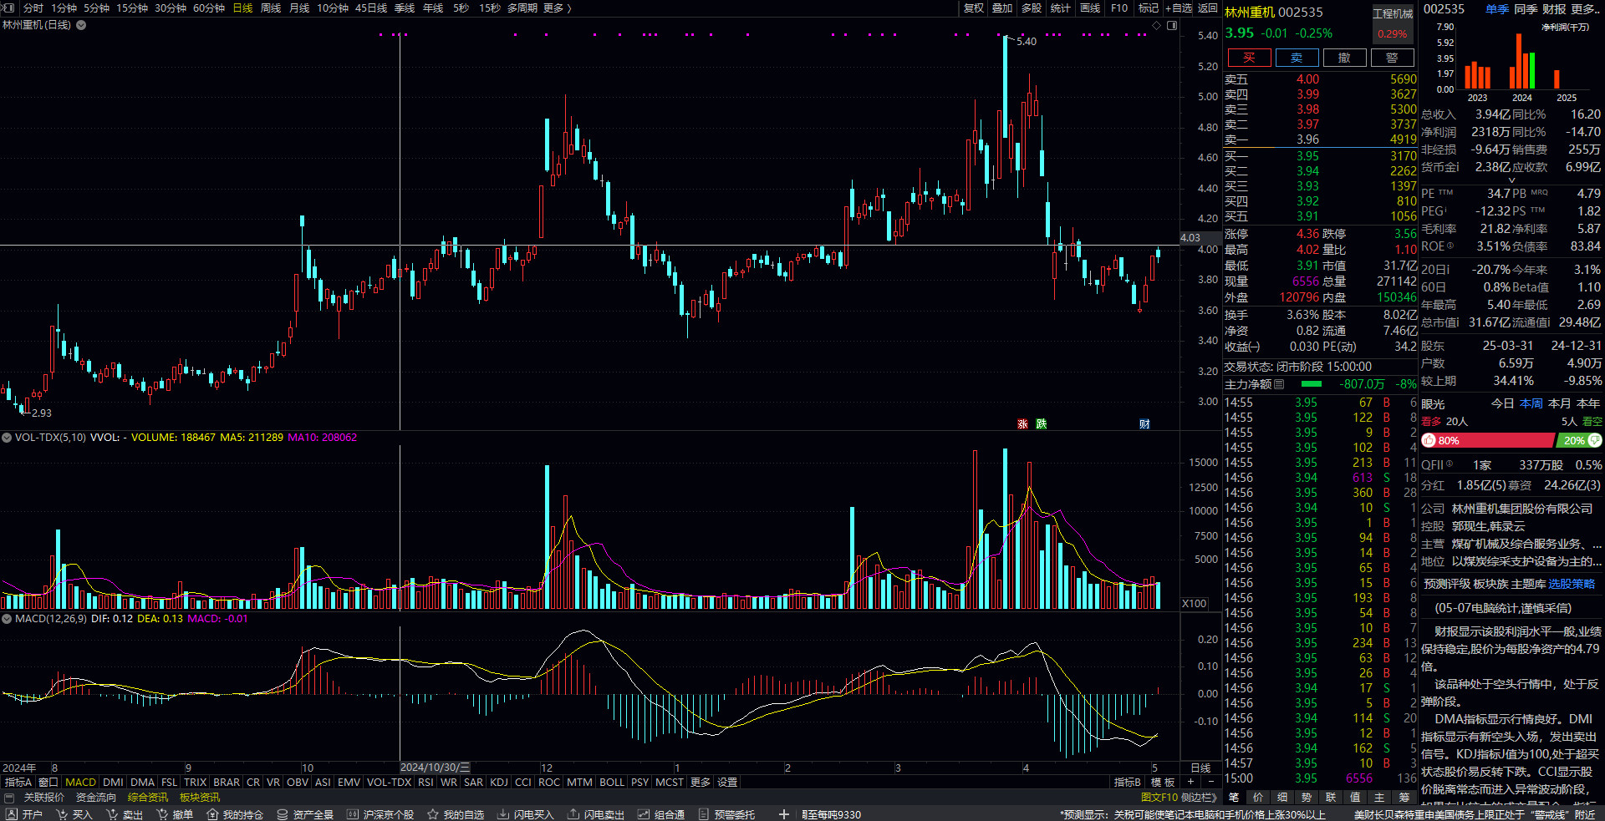
Task: Expand the MACD indicator dropdown
Action: pyautogui.click(x=7, y=619)
